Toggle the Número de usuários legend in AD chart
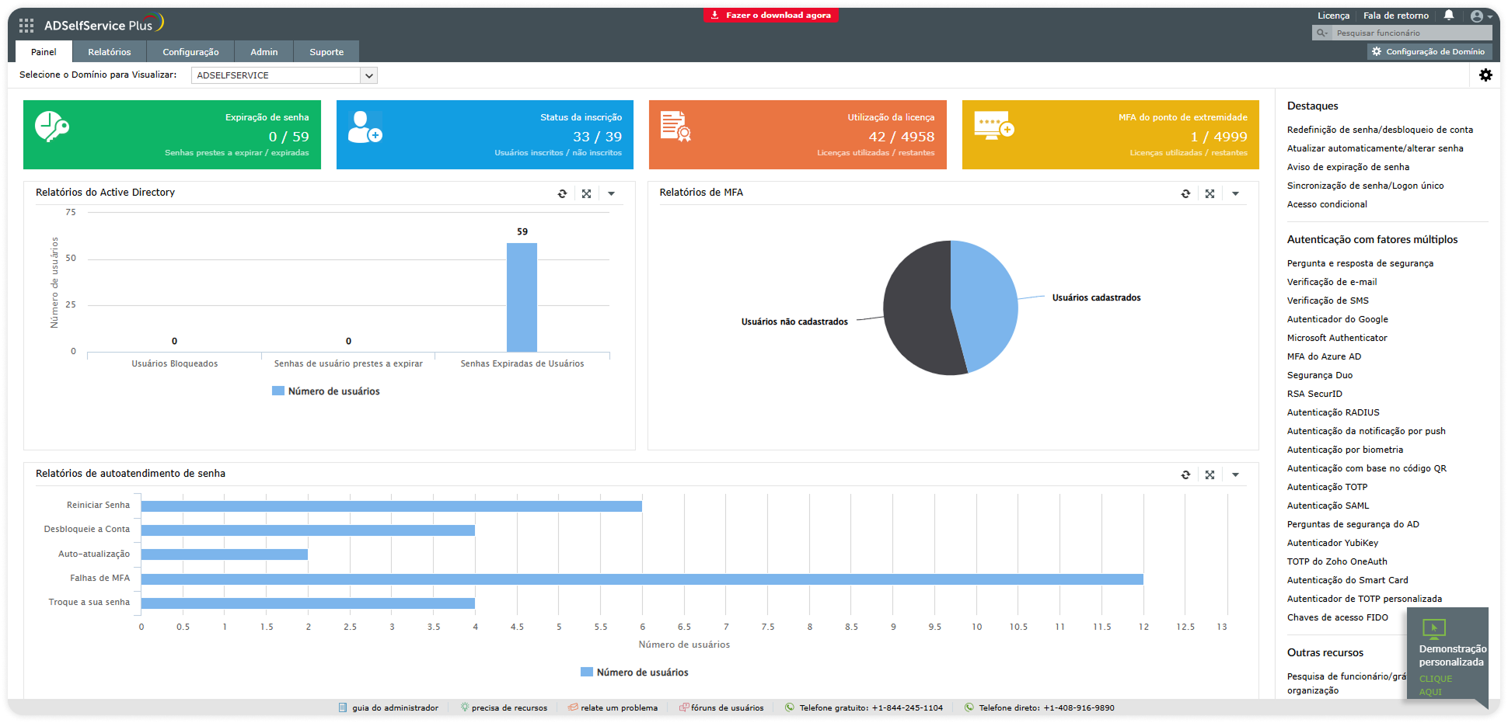The image size is (1508, 723). click(326, 391)
